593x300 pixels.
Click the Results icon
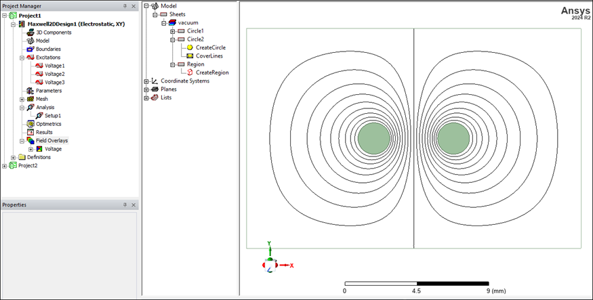(x=30, y=132)
